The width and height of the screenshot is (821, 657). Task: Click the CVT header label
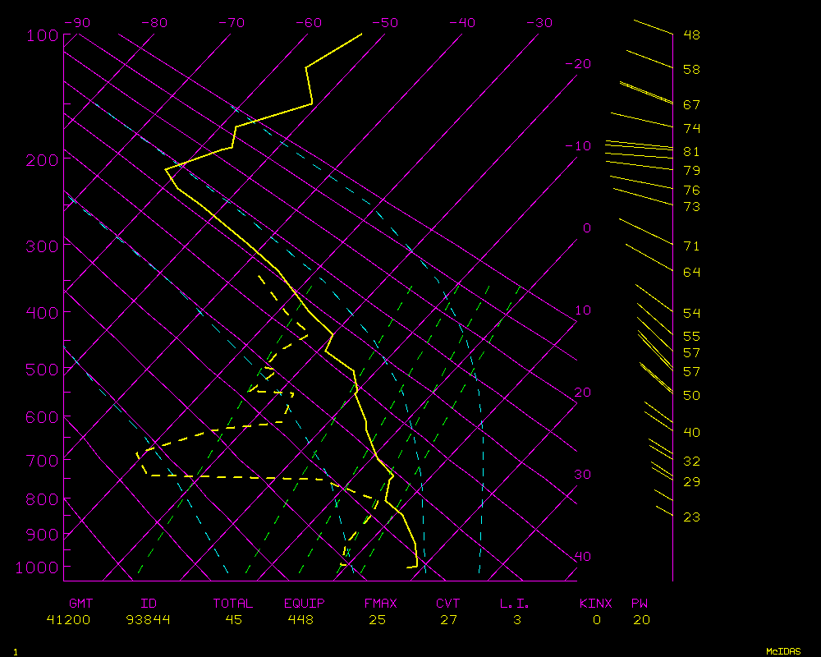tap(447, 604)
